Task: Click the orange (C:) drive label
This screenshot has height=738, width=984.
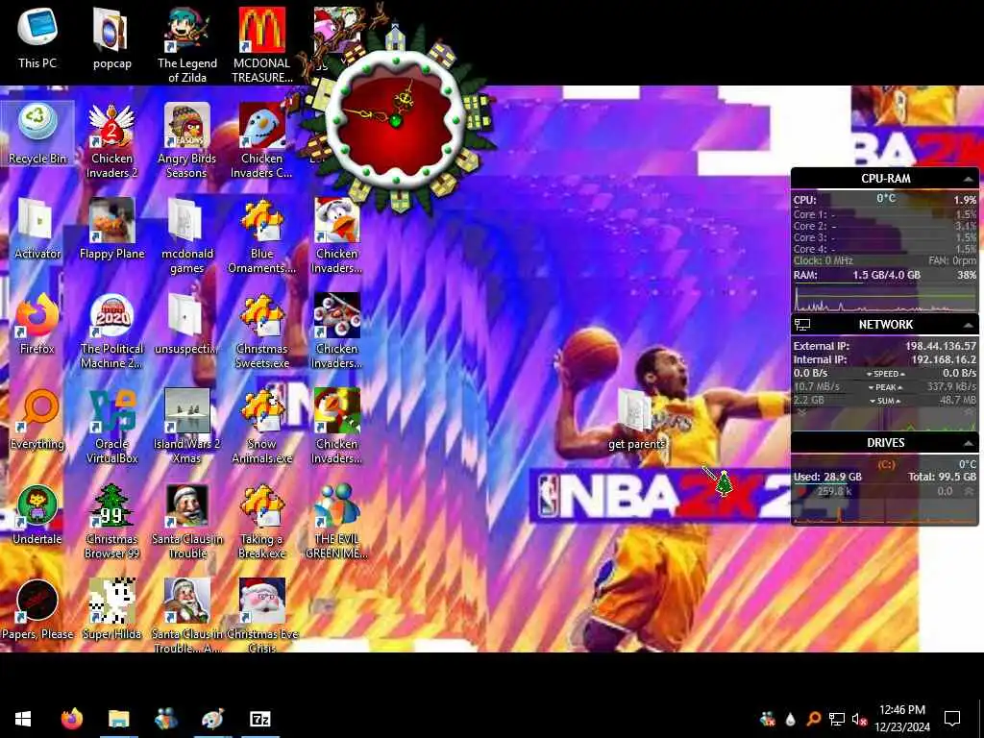Action: pyautogui.click(x=886, y=464)
